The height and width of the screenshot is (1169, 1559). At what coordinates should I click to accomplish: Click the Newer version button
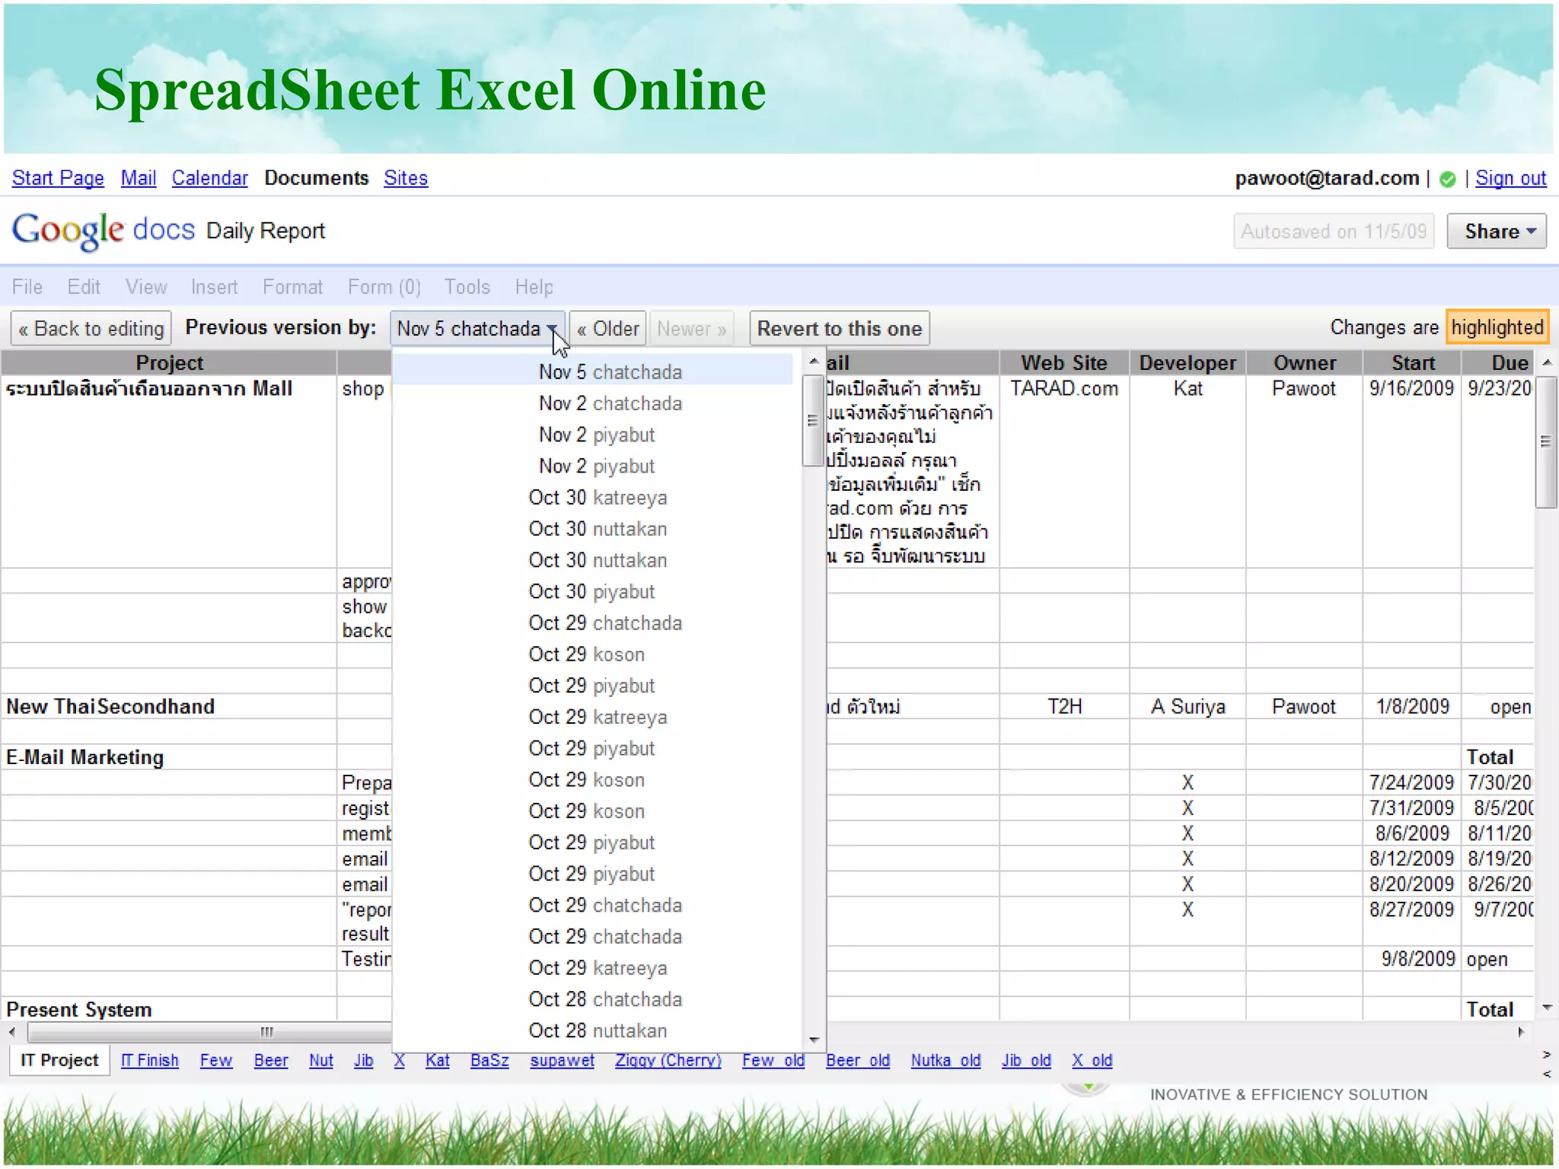point(691,329)
